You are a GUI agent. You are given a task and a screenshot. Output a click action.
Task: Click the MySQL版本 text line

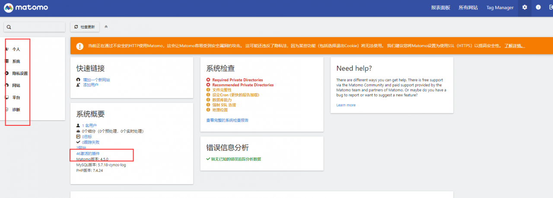(x=101, y=165)
